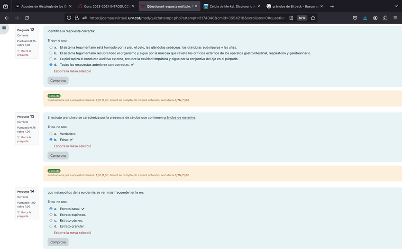Click the URL address field

[185, 18]
